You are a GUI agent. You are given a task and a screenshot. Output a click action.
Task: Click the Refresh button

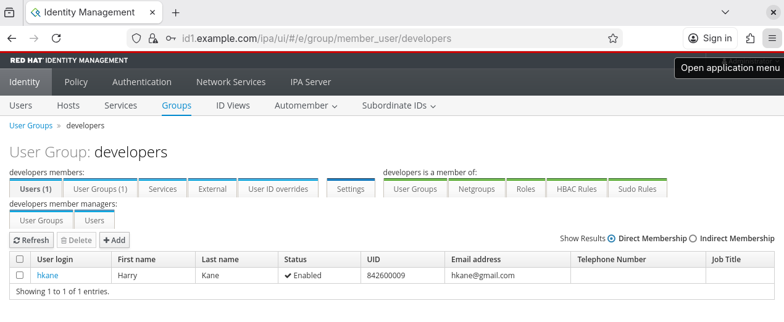tap(31, 240)
